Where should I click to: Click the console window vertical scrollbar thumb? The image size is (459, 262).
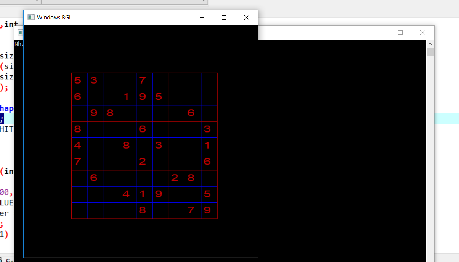430,52
